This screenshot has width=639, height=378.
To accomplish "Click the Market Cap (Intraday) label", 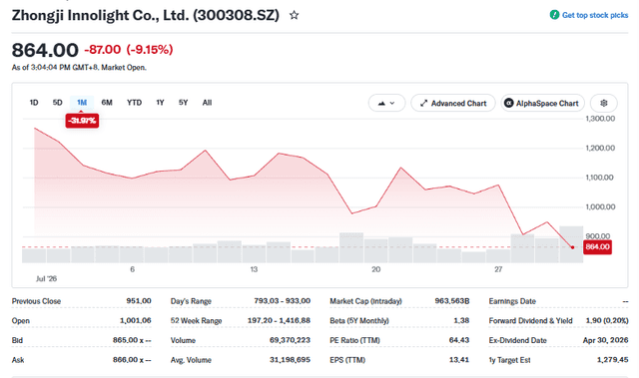I will tap(366, 301).
